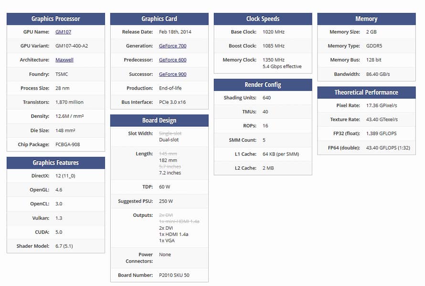The height and width of the screenshot is (286, 425).
Task: Click the Graphics Features section header
Action: [x=56, y=163]
